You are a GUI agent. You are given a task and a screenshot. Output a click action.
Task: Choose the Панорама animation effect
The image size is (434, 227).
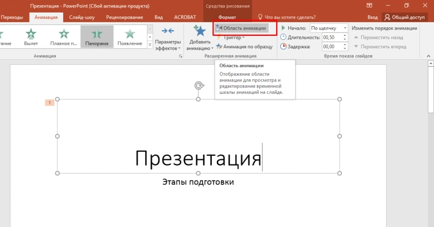pyautogui.click(x=97, y=37)
